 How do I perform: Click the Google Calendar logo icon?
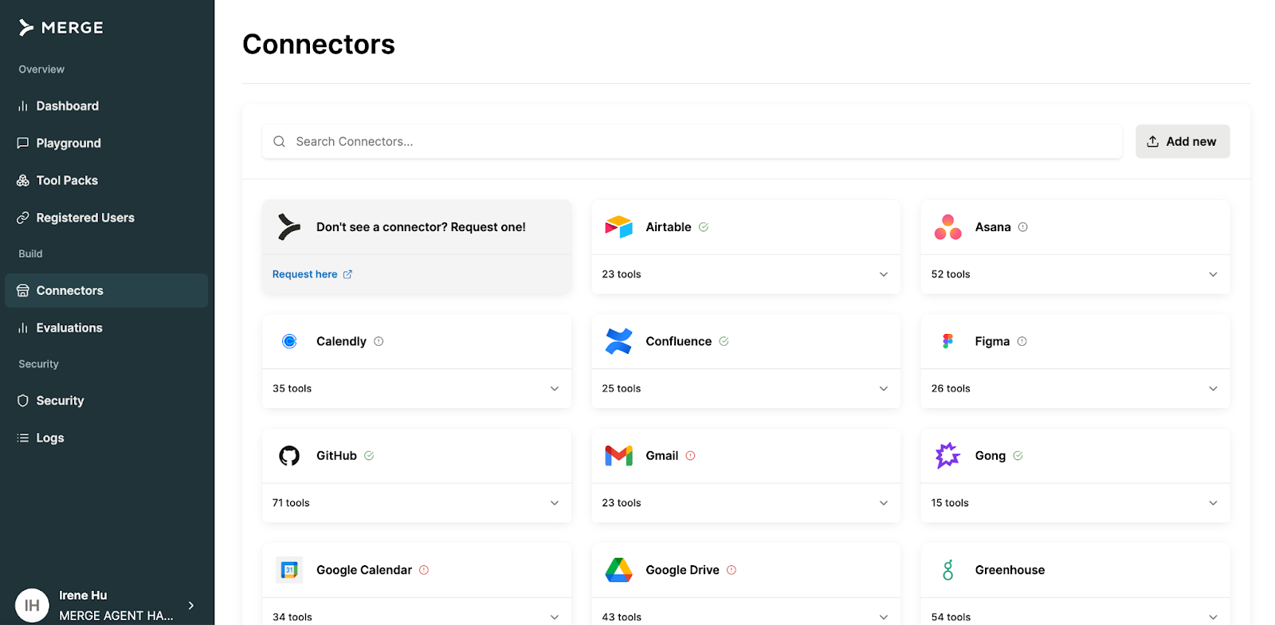[x=289, y=570]
